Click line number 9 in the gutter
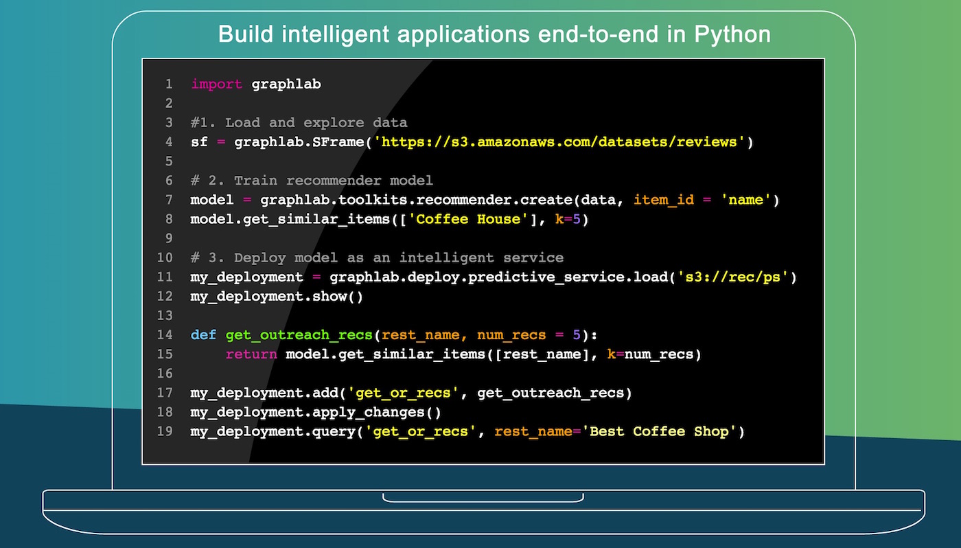The width and height of the screenshot is (961, 548). [x=169, y=238]
